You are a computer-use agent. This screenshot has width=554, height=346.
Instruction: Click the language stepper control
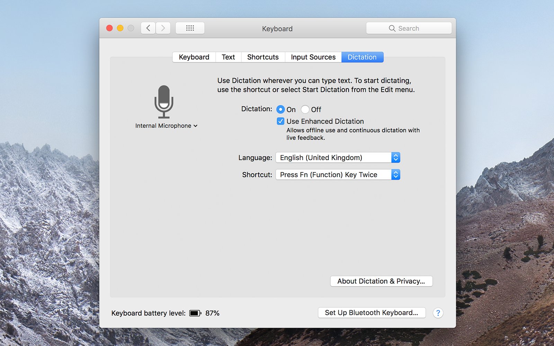coord(396,157)
